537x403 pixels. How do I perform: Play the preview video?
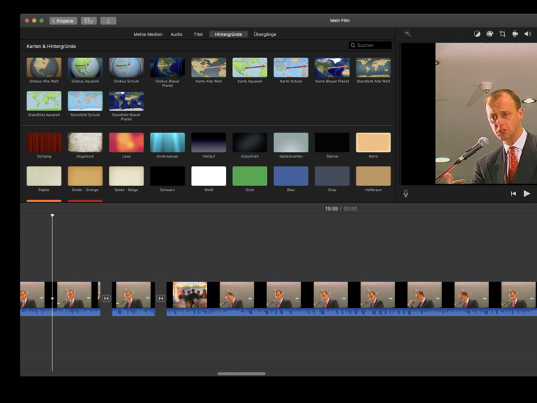pos(527,193)
